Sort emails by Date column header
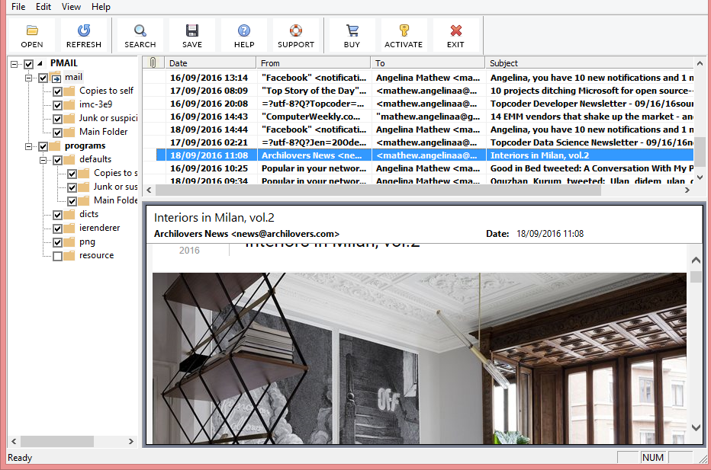 211,62
